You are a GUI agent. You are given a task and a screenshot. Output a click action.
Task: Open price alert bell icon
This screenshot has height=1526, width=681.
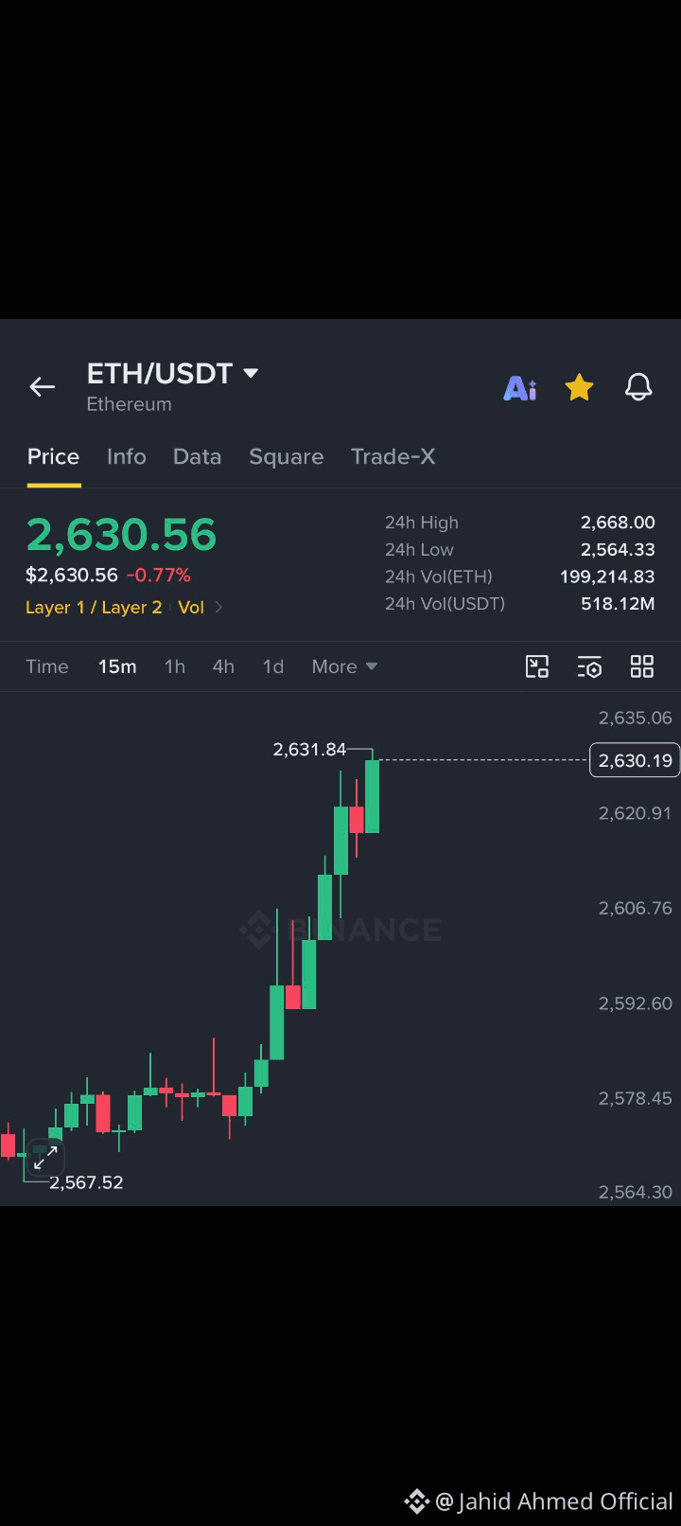[x=638, y=387]
